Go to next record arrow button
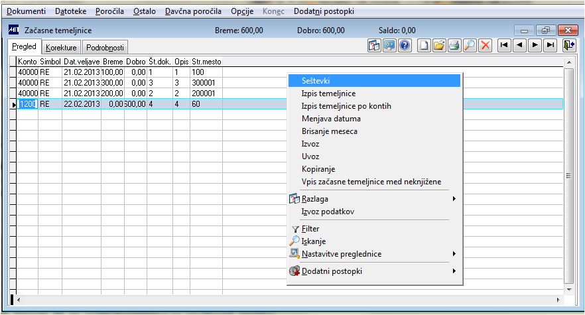 (x=535, y=45)
